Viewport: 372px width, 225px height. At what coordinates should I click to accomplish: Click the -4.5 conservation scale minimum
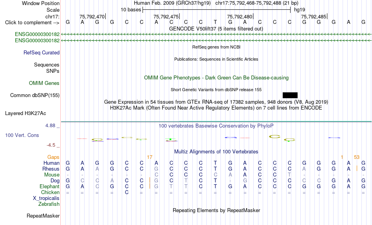pyautogui.click(x=51, y=145)
